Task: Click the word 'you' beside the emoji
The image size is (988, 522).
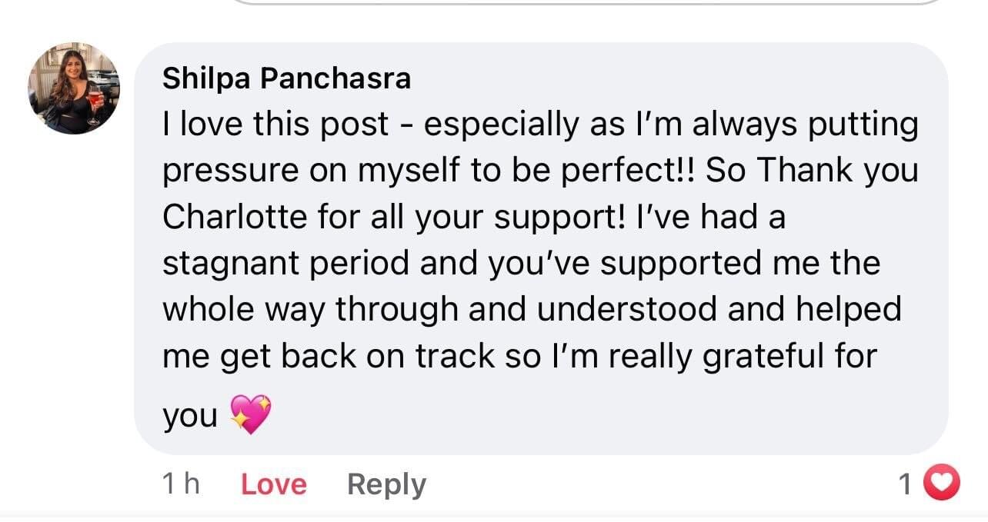Action: [190, 418]
